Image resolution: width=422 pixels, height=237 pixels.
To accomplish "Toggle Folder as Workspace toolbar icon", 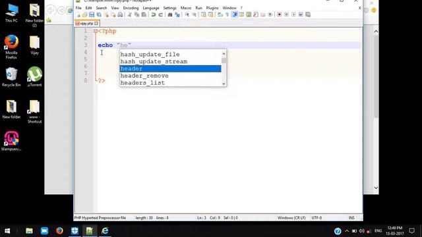I will [263, 14].
